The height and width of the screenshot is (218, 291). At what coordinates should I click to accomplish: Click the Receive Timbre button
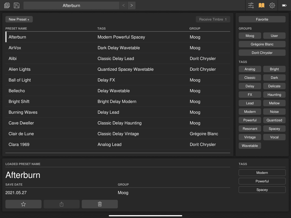click(x=213, y=19)
